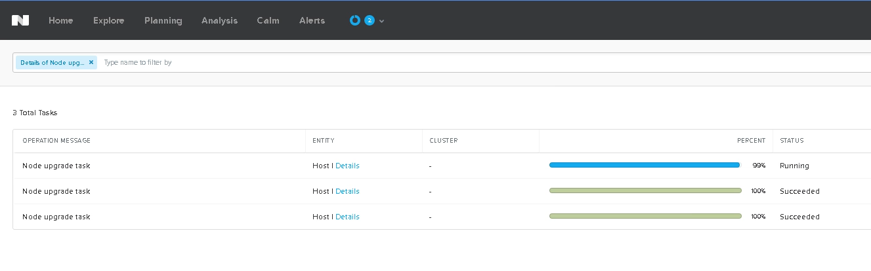Remove the Details of Node upgrade filter chip

91,62
